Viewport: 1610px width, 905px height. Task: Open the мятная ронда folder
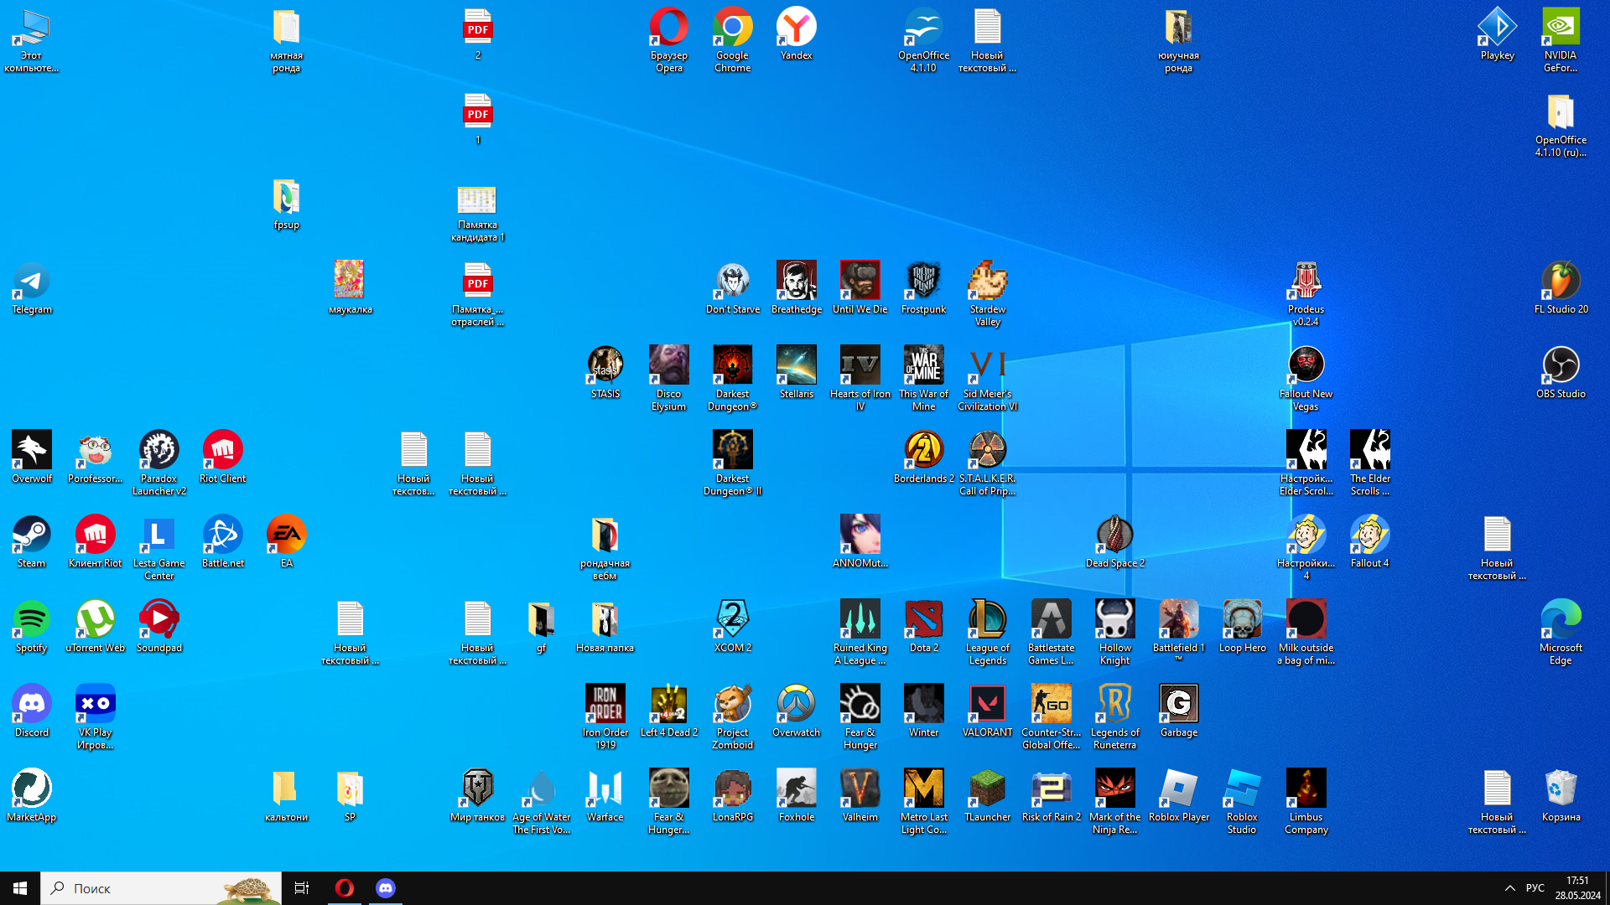286,39
